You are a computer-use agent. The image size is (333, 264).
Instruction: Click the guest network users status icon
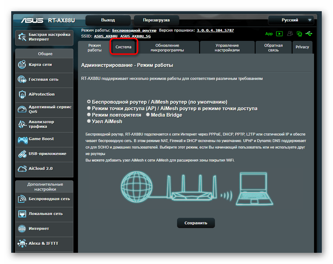290,34
